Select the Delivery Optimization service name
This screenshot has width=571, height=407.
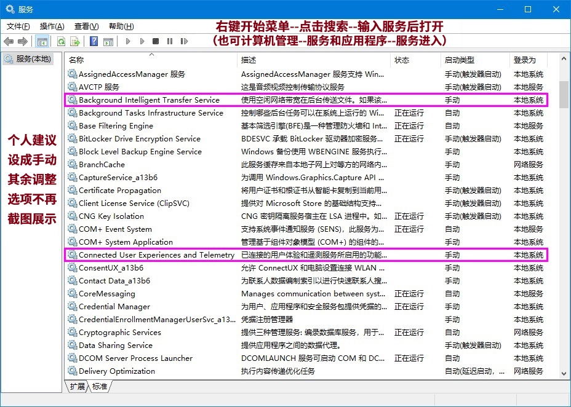117,371
